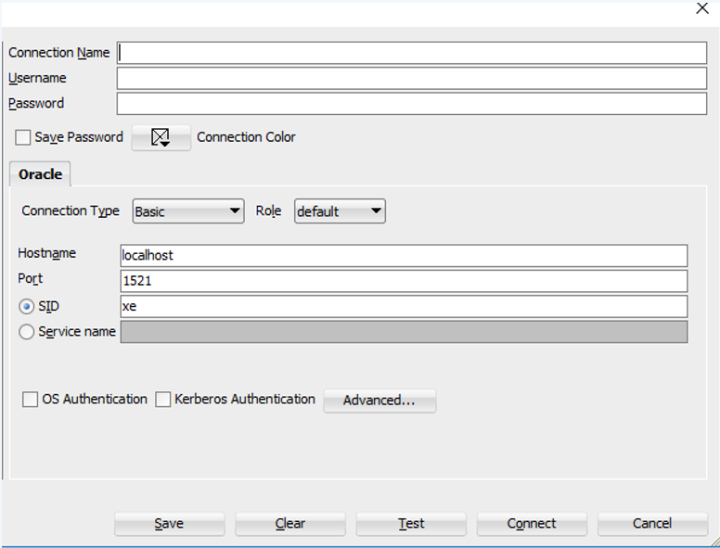Enable Kerberos Authentication checkbox
This screenshot has width=720, height=548.
pyautogui.click(x=163, y=400)
